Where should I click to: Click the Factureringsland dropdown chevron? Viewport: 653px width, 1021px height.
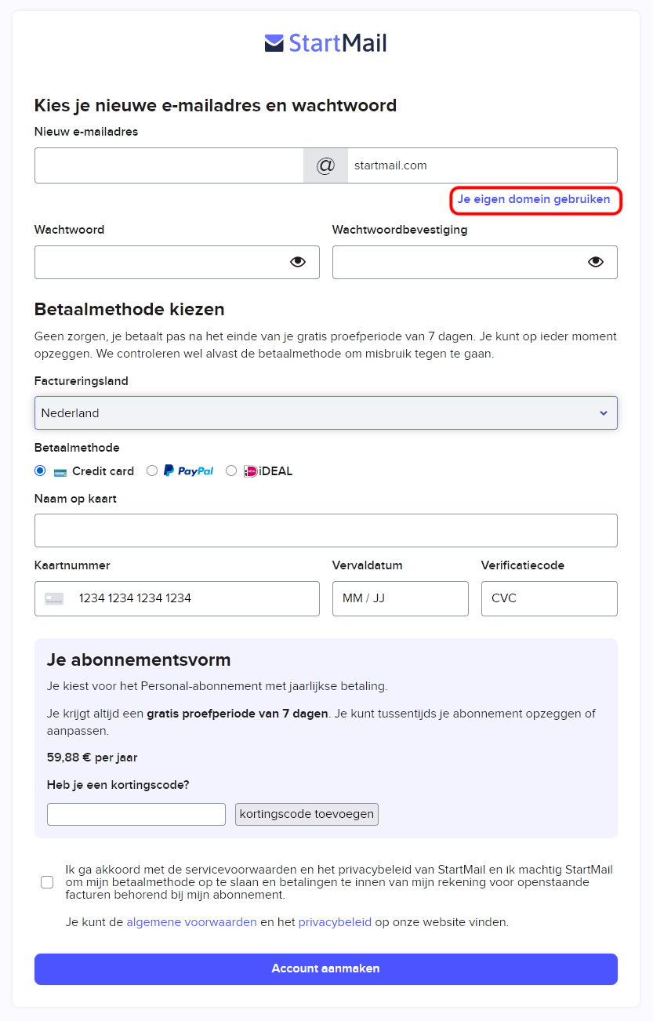pyautogui.click(x=603, y=413)
